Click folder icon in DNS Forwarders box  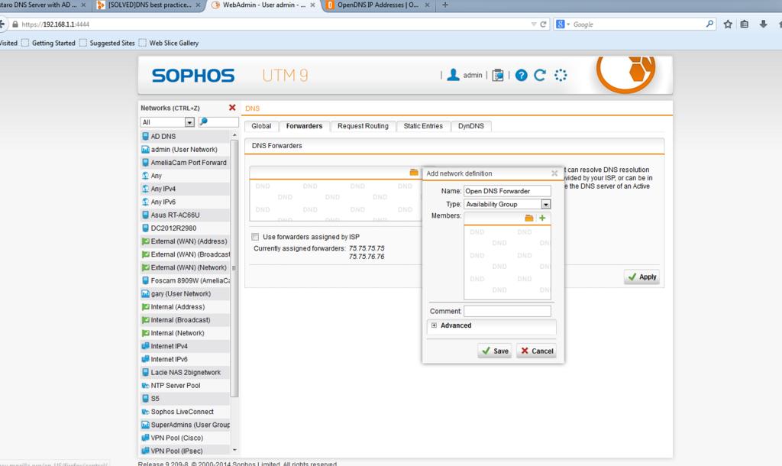414,172
